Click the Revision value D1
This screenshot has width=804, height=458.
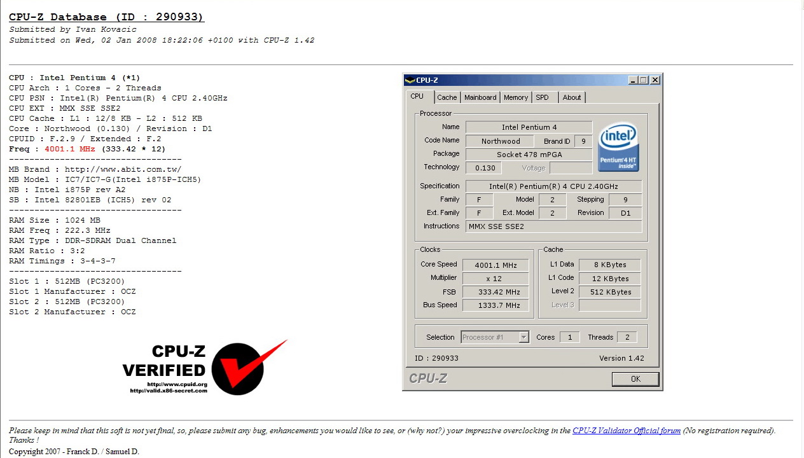625,213
